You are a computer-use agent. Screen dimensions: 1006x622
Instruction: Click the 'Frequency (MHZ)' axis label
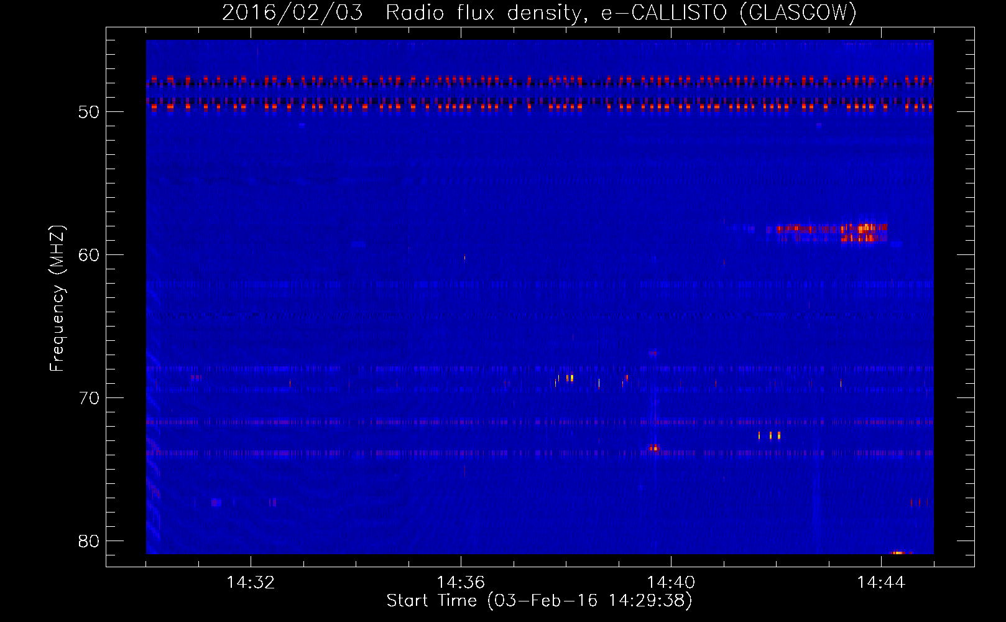point(57,298)
